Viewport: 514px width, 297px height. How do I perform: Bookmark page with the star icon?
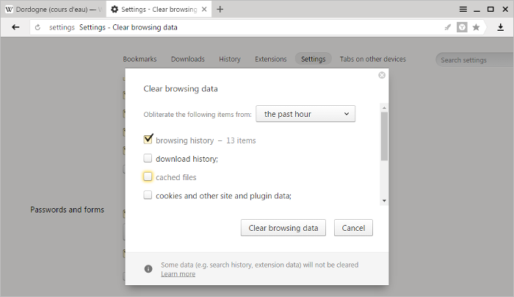(x=476, y=27)
